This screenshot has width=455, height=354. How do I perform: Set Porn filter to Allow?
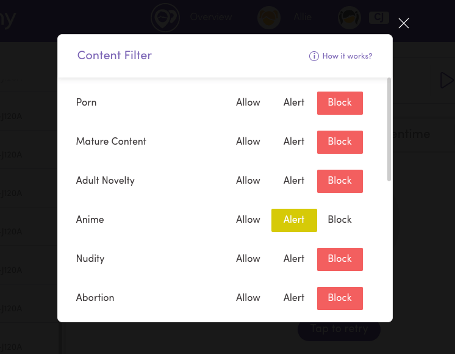click(x=248, y=103)
